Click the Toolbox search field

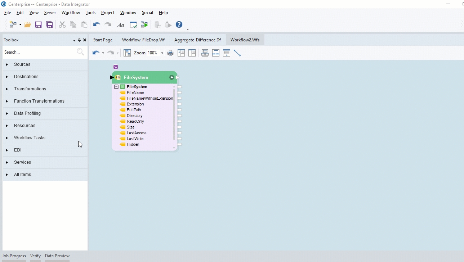(39, 52)
